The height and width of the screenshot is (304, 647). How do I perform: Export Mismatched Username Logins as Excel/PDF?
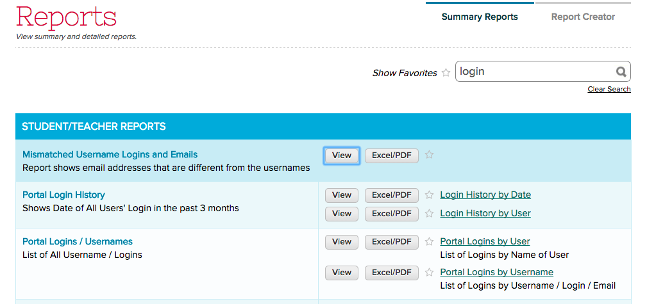click(391, 156)
